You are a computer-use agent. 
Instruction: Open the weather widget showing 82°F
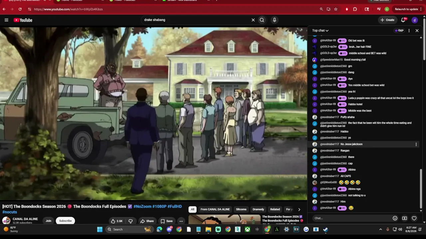(x=11, y=229)
